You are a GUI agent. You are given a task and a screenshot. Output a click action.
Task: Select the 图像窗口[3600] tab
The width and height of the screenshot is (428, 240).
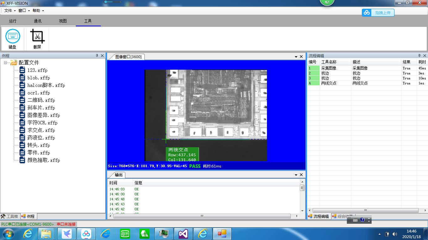pos(128,57)
